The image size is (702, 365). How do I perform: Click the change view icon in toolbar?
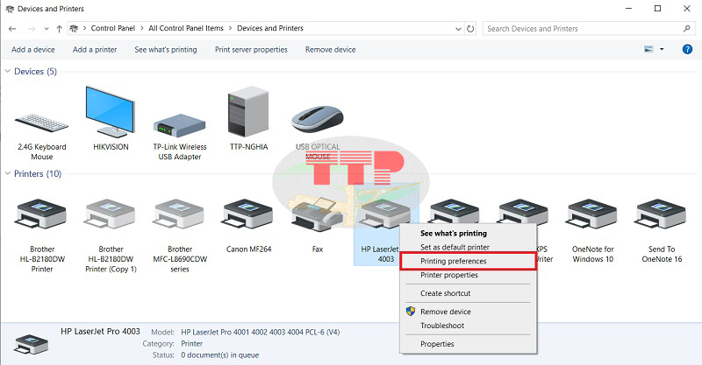pos(648,50)
